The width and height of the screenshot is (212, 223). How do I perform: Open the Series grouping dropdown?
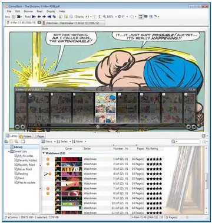(x=63, y=142)
